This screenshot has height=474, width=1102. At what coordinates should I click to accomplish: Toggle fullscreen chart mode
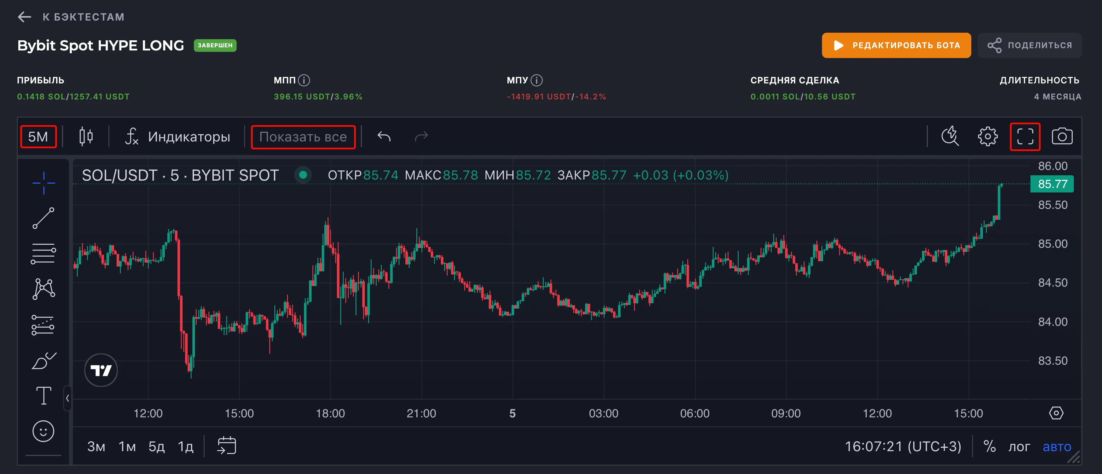point(1025,137)
